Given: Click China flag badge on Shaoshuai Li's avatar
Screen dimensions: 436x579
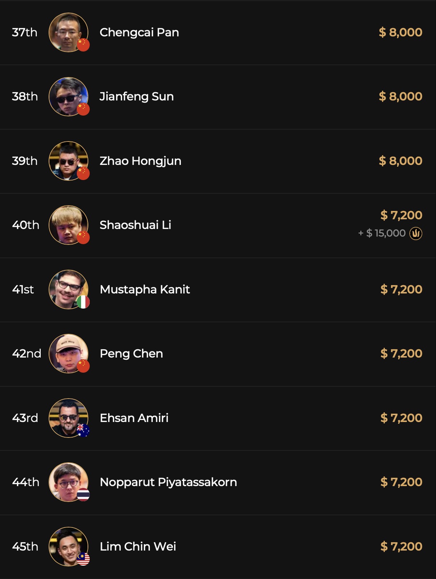Looking at the screenshot, I should tap(83, 238).
